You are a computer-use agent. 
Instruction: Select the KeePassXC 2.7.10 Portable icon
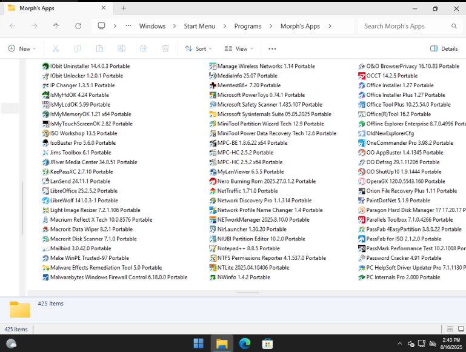tap(45, 171)
